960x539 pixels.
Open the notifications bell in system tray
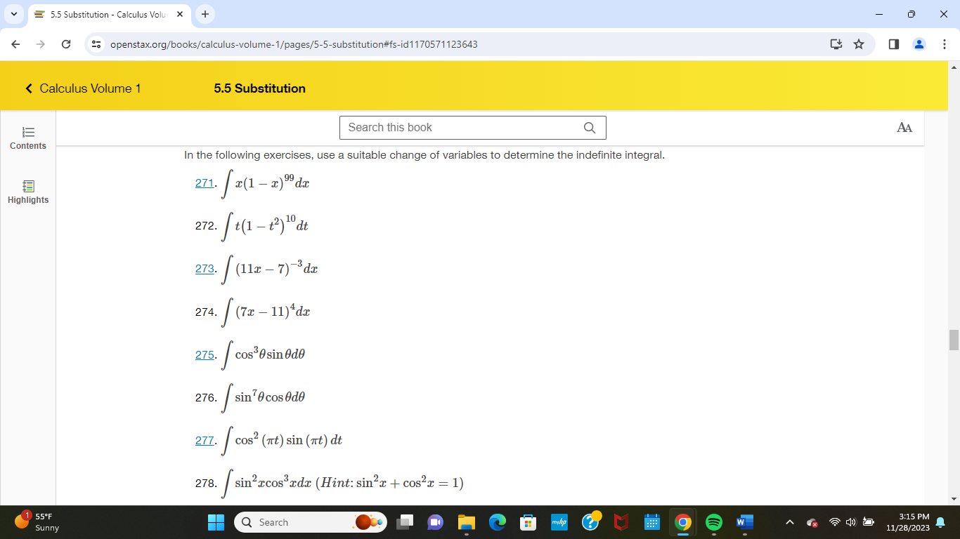coord(940,522)
